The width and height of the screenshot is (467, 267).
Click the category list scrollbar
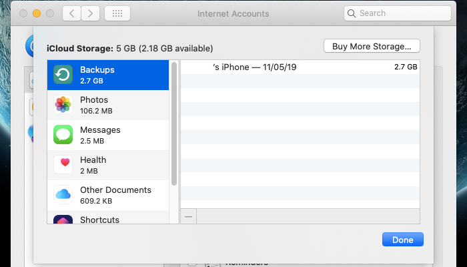174,123
